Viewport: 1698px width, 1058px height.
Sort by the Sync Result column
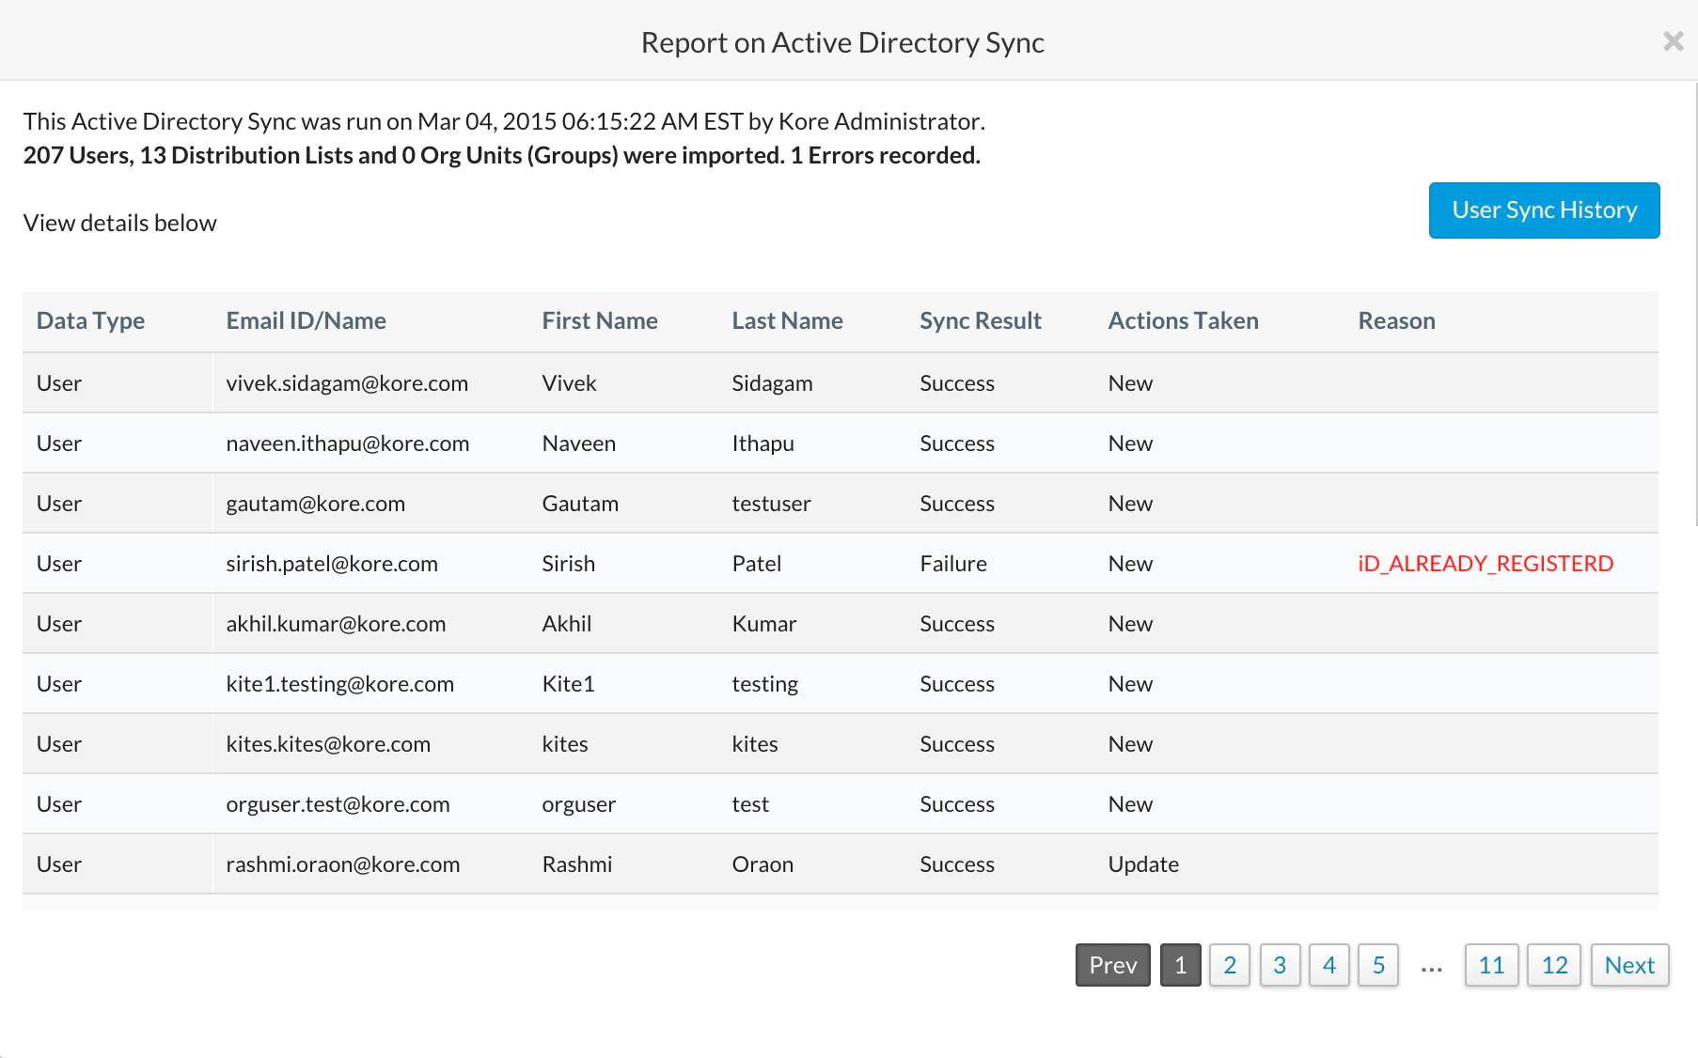pyautogui.click(x=981, y=320)
